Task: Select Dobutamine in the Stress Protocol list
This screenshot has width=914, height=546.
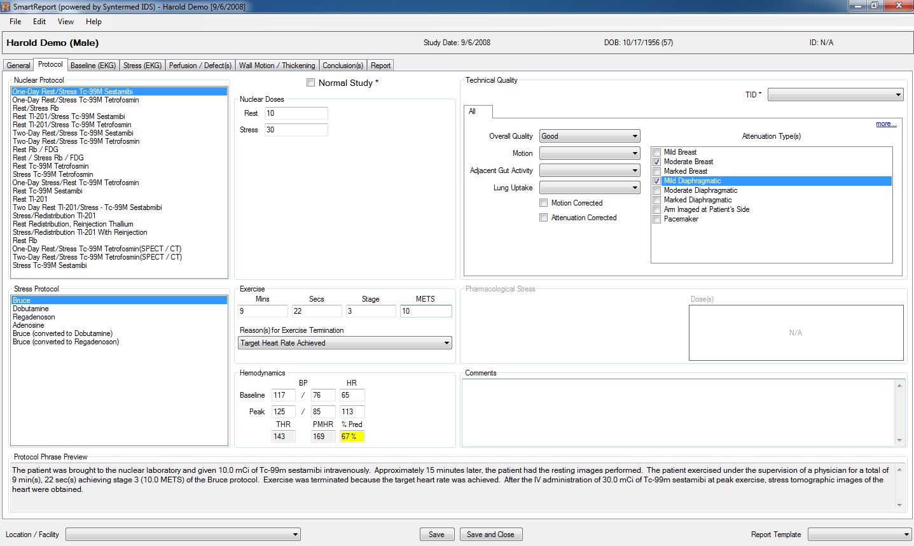Action: click(x=31, y=309)
